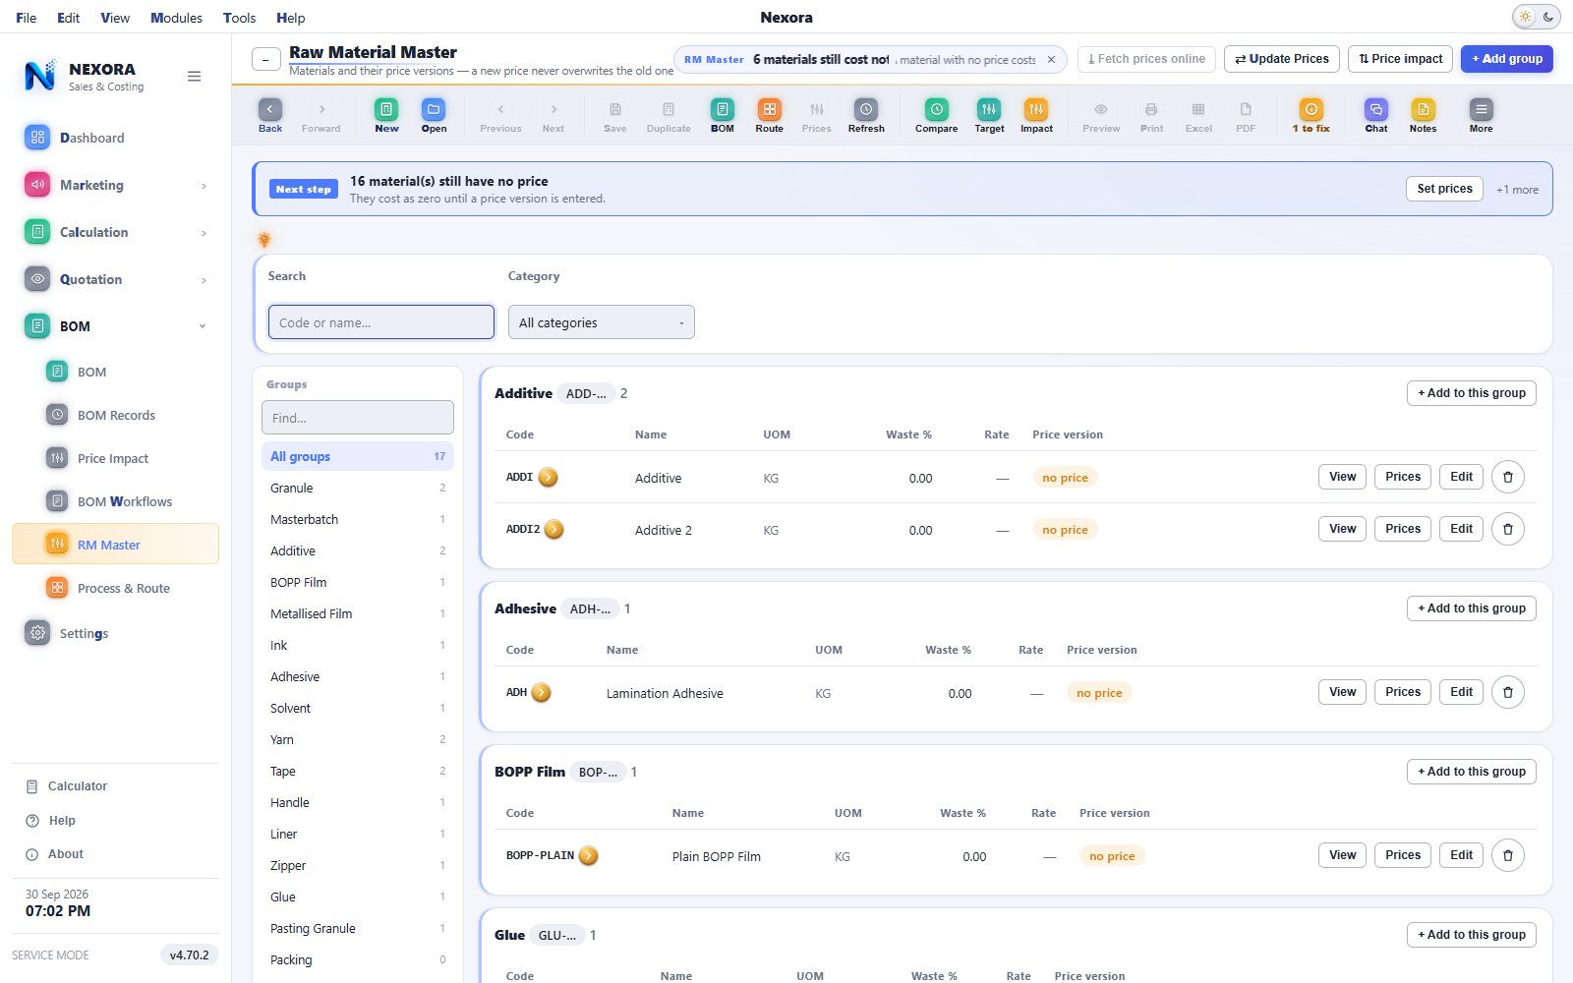Open Process & Route in sidebar
This screenshot has width=1573, height=983.
pos(116,588)
